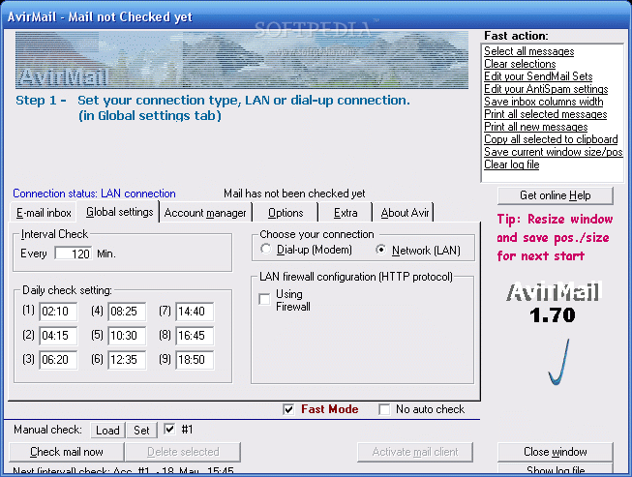This screenshot has width=632, height=477.
Task: Click the Check mail now button
Action: [x=67, y=452]
